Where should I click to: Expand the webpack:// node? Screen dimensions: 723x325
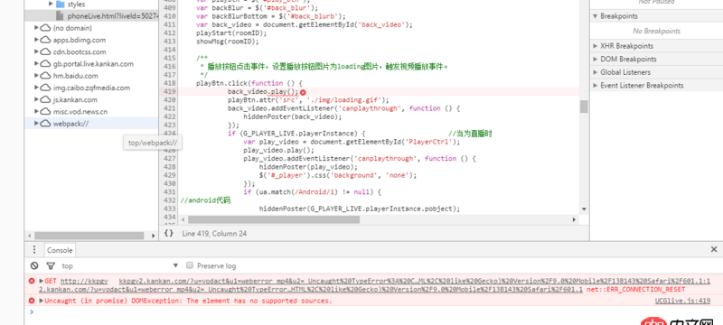click(36, 124)
